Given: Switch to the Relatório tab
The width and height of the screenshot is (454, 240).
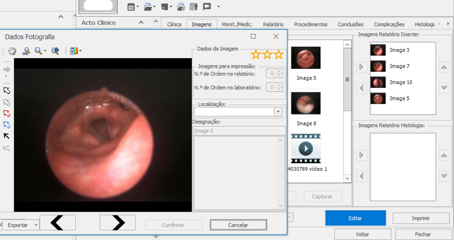Looking at the screenshot, I should (x=273, y=24).
